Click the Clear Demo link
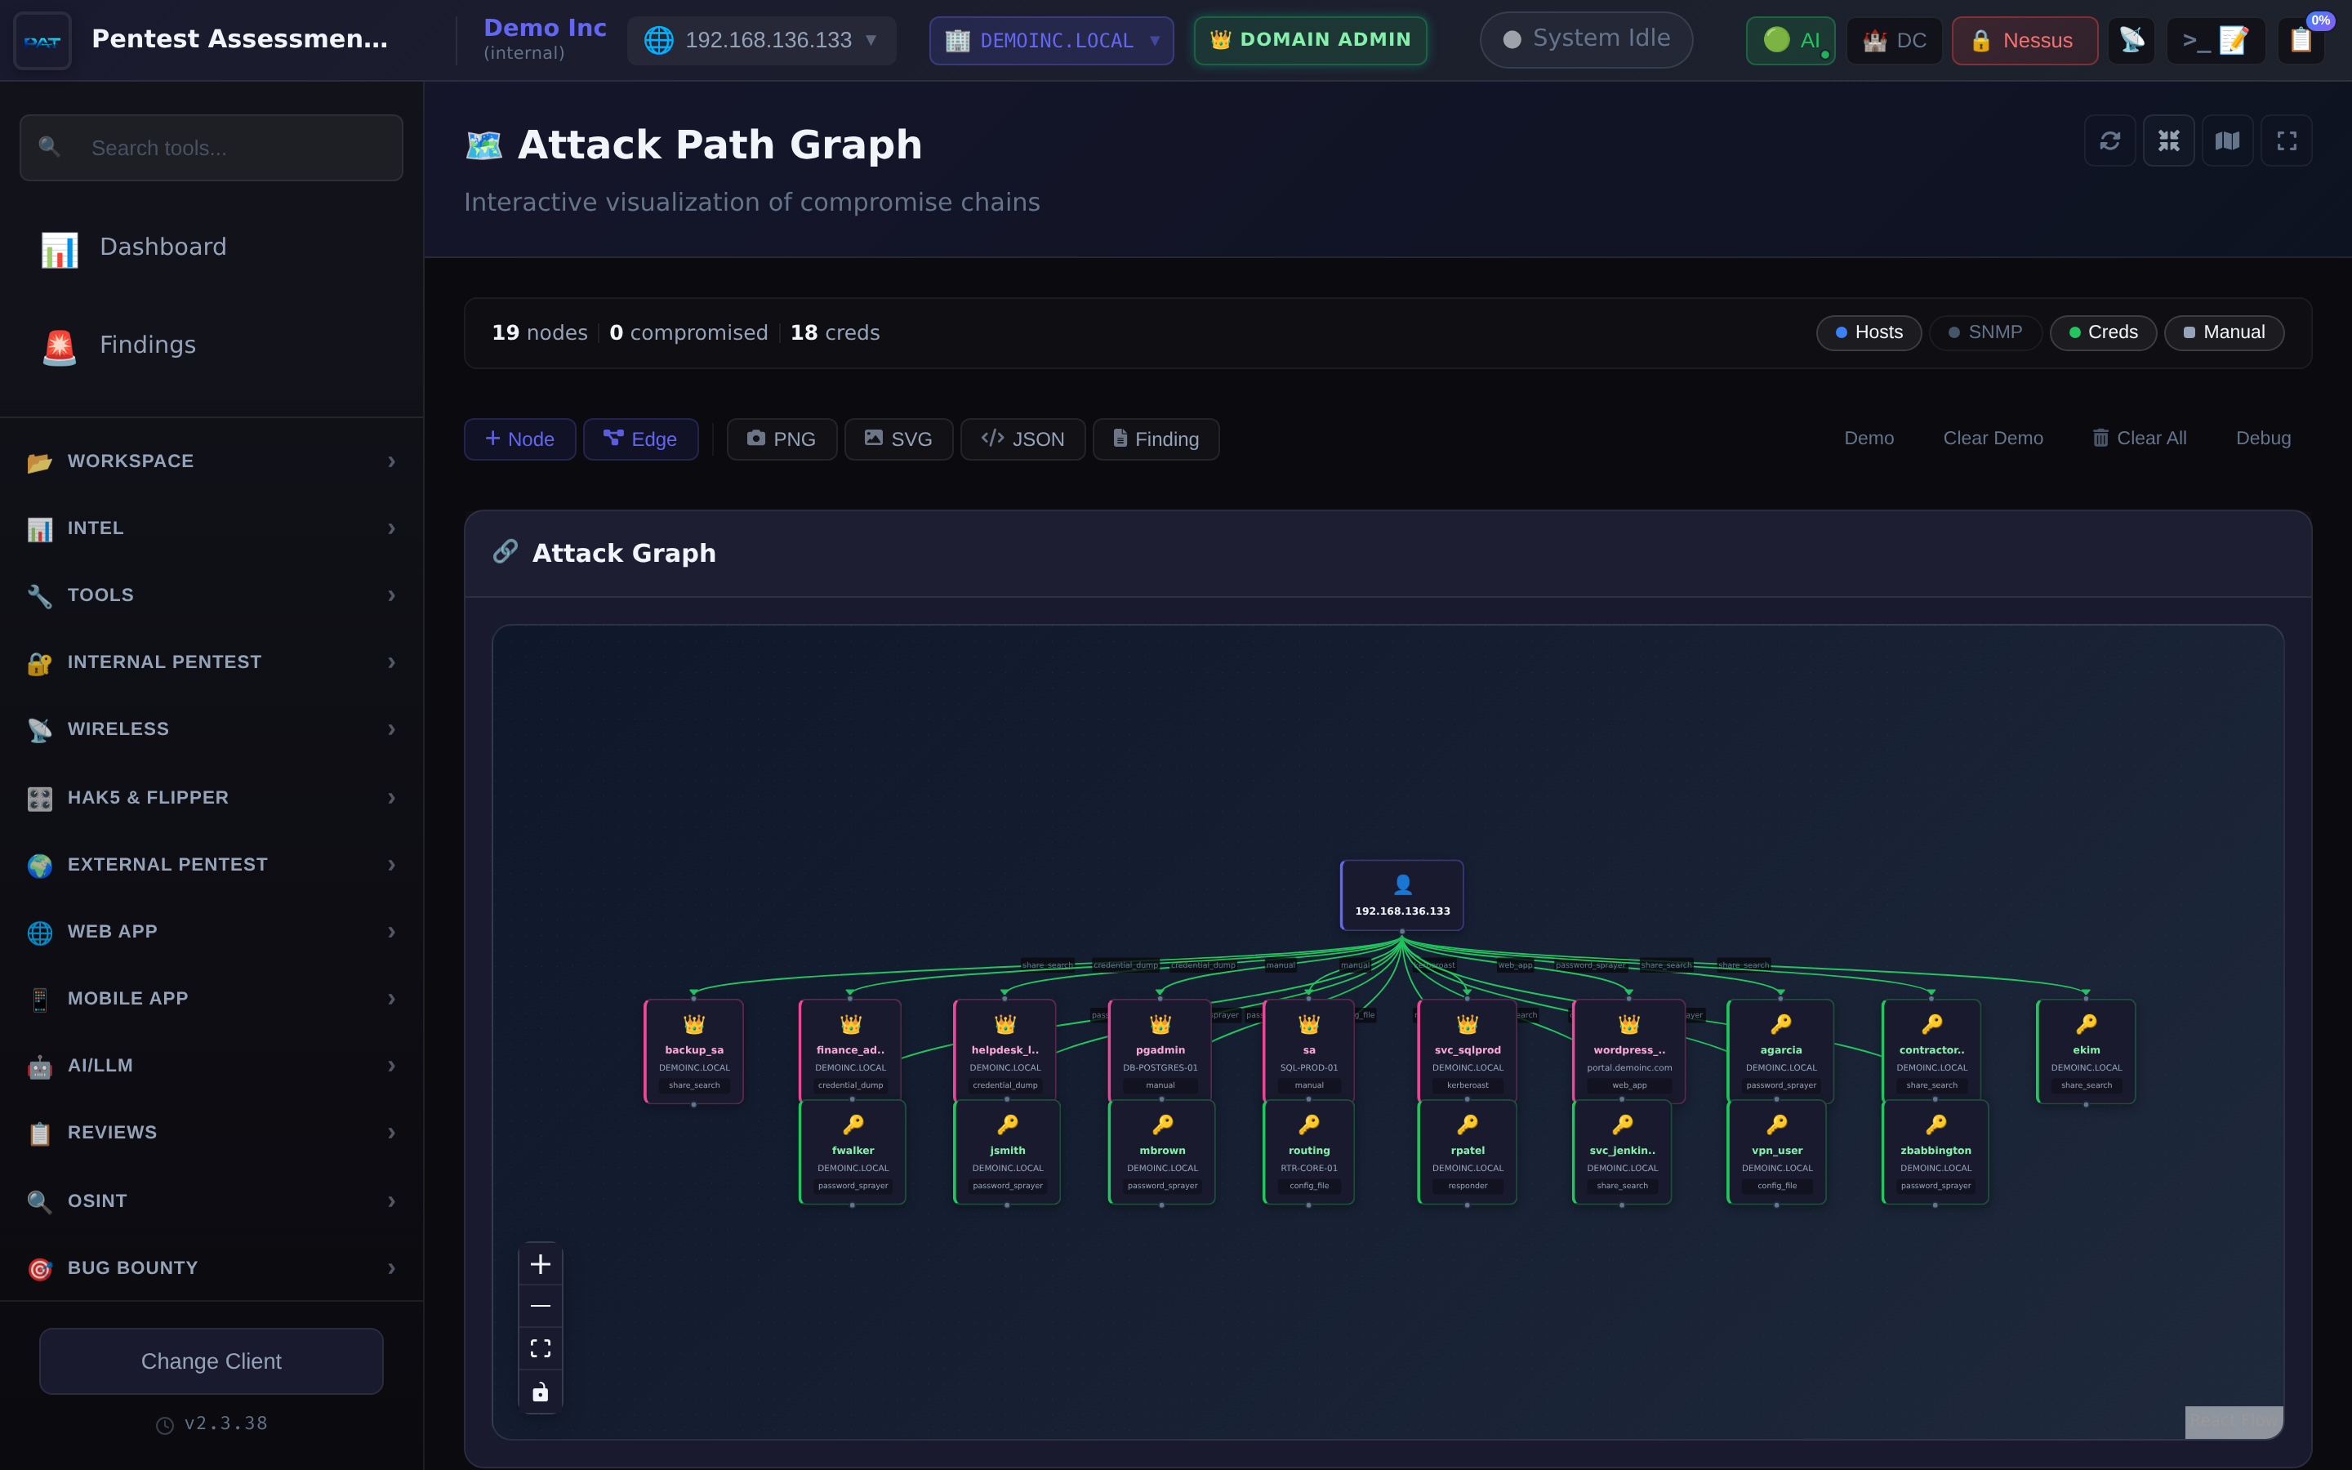 coord(1993,438)
